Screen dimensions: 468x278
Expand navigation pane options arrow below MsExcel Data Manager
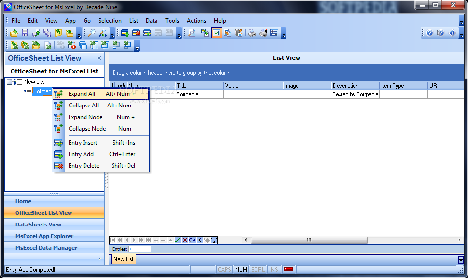[99, 258]
